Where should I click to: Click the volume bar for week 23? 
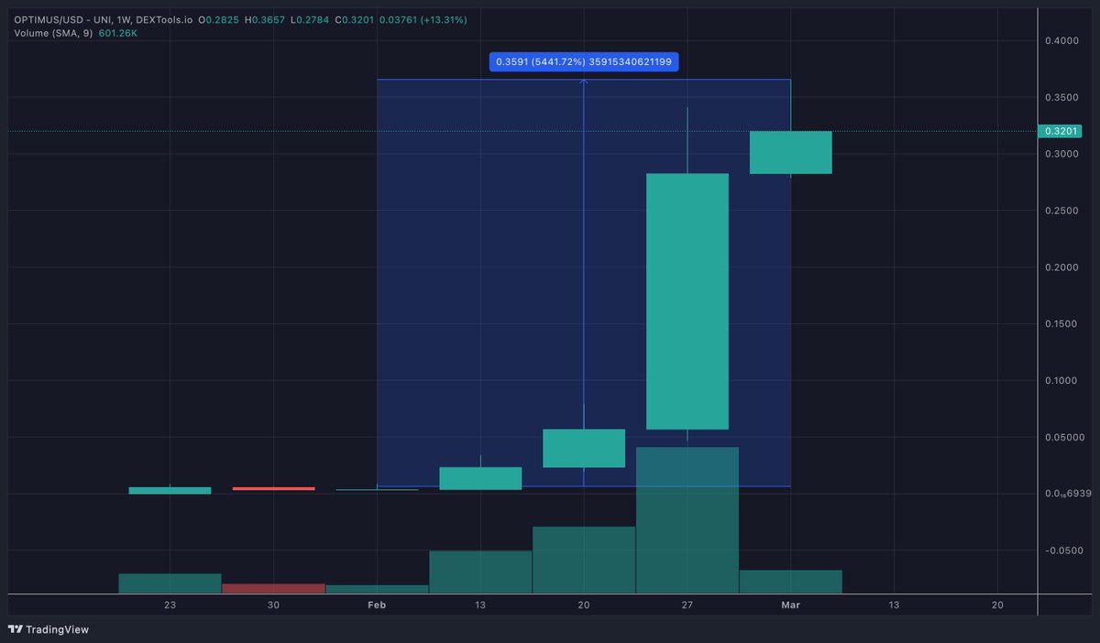tap(170, 583)
